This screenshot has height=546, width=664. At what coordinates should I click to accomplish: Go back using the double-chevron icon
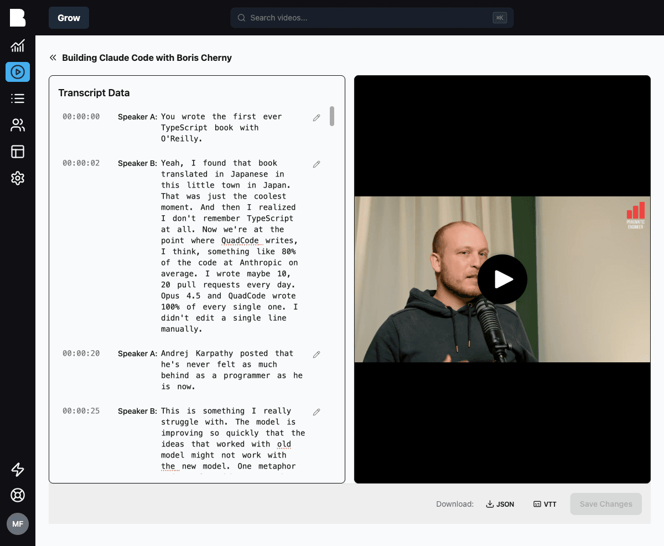coord(53,58)
